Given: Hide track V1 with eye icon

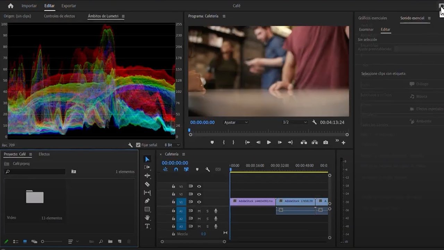Looking at the screenshot, I should [x=199, y=202].
